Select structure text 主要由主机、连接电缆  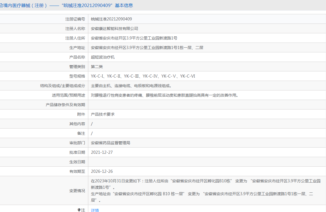(131, 86)
